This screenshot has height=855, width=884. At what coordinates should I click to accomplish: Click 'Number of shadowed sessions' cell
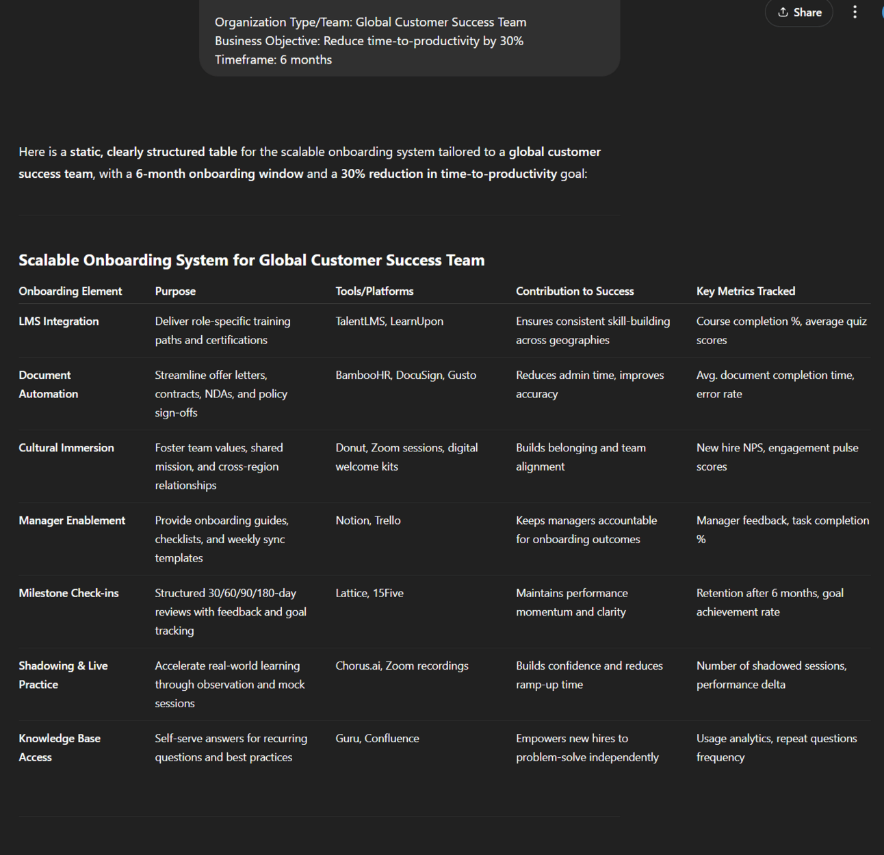pos(772,675)
